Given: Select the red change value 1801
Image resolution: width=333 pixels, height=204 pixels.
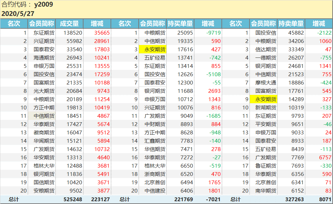Looking at the screenshot, I should click(x=214, y=191).
